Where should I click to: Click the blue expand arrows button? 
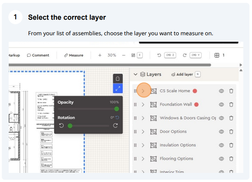pyautogui.click(x=118, y=88)
